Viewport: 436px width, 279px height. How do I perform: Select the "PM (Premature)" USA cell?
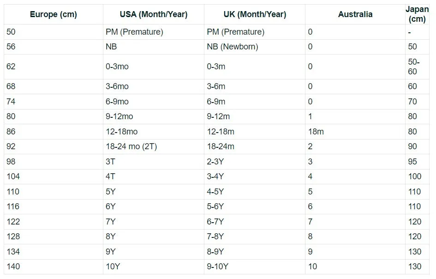click(134, 32)
